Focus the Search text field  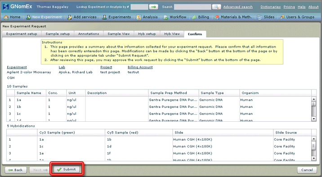(x=192, y=7)
